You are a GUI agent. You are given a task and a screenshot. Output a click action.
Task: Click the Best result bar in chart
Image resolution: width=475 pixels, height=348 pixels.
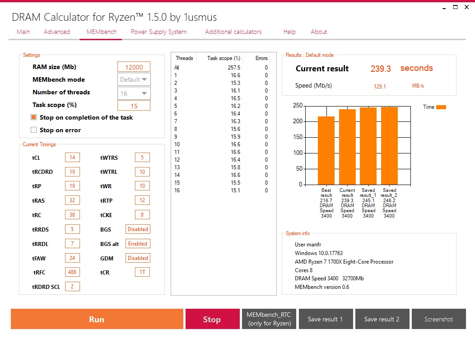tap(326, 150)
